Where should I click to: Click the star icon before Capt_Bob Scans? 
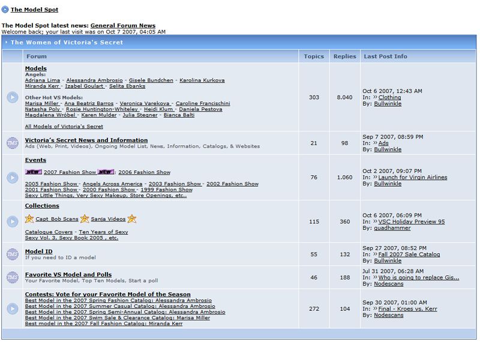coord(29,218)
